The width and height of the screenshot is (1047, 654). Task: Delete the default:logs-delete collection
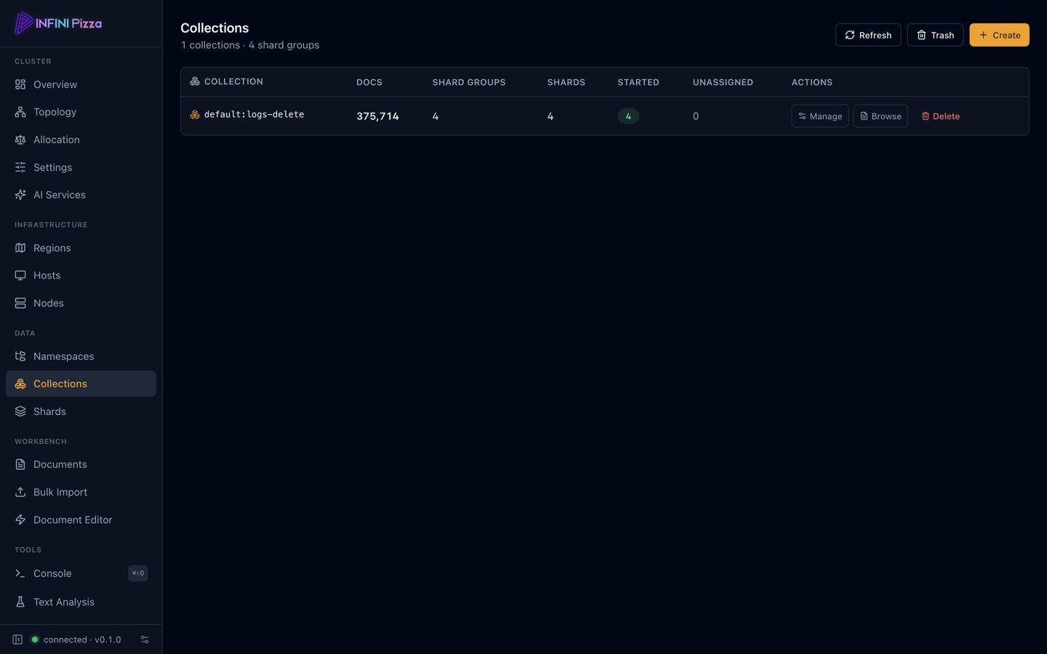click(x=940, y=116)
